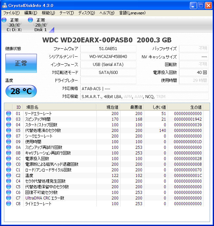Image resolution: width=214 pixels, height=226 pixels.
Task: Click the 生の値 column header
Action: (186, 107)
